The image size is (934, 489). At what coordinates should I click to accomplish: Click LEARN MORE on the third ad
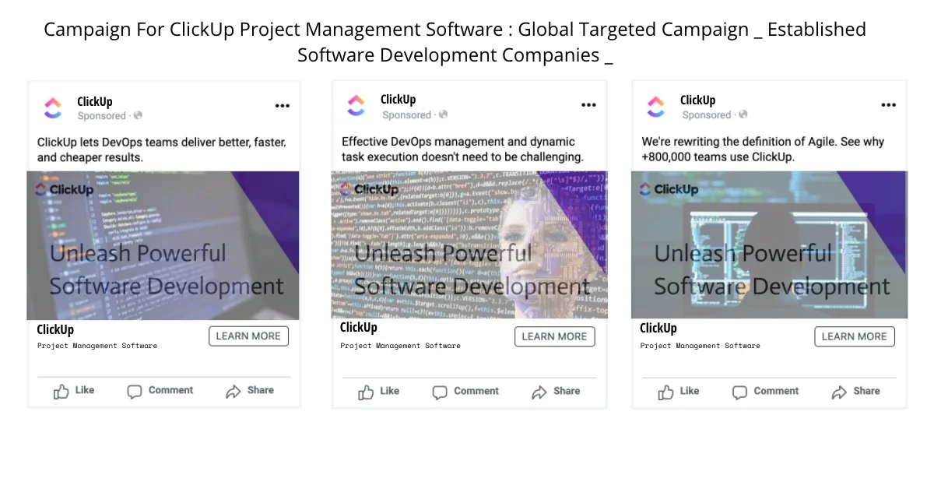click(x=855, y=336)
